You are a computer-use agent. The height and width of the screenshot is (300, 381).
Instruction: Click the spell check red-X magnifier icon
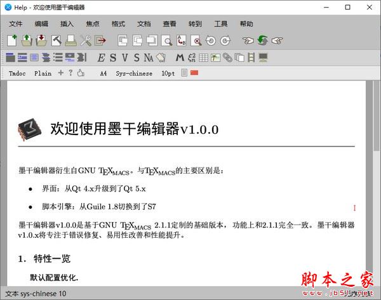tap(196, 41)
